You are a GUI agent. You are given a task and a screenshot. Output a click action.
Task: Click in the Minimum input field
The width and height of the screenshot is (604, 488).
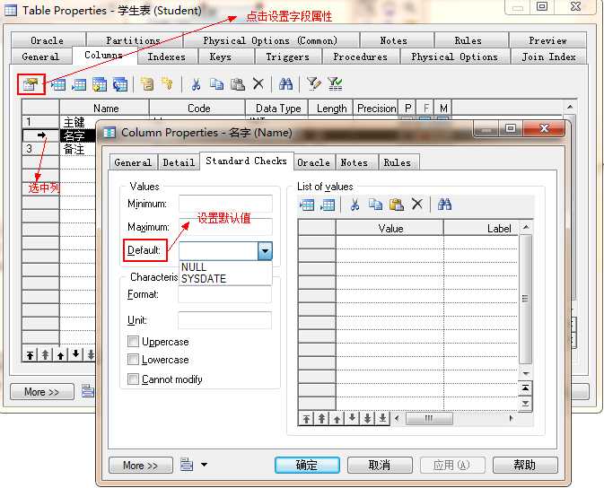(x=225, y=204)
